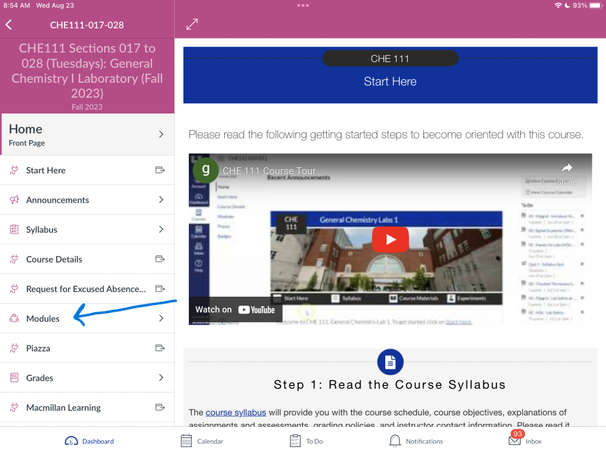
Task: Play the CHE 111 Course Tour video
Action: (390, 239)
